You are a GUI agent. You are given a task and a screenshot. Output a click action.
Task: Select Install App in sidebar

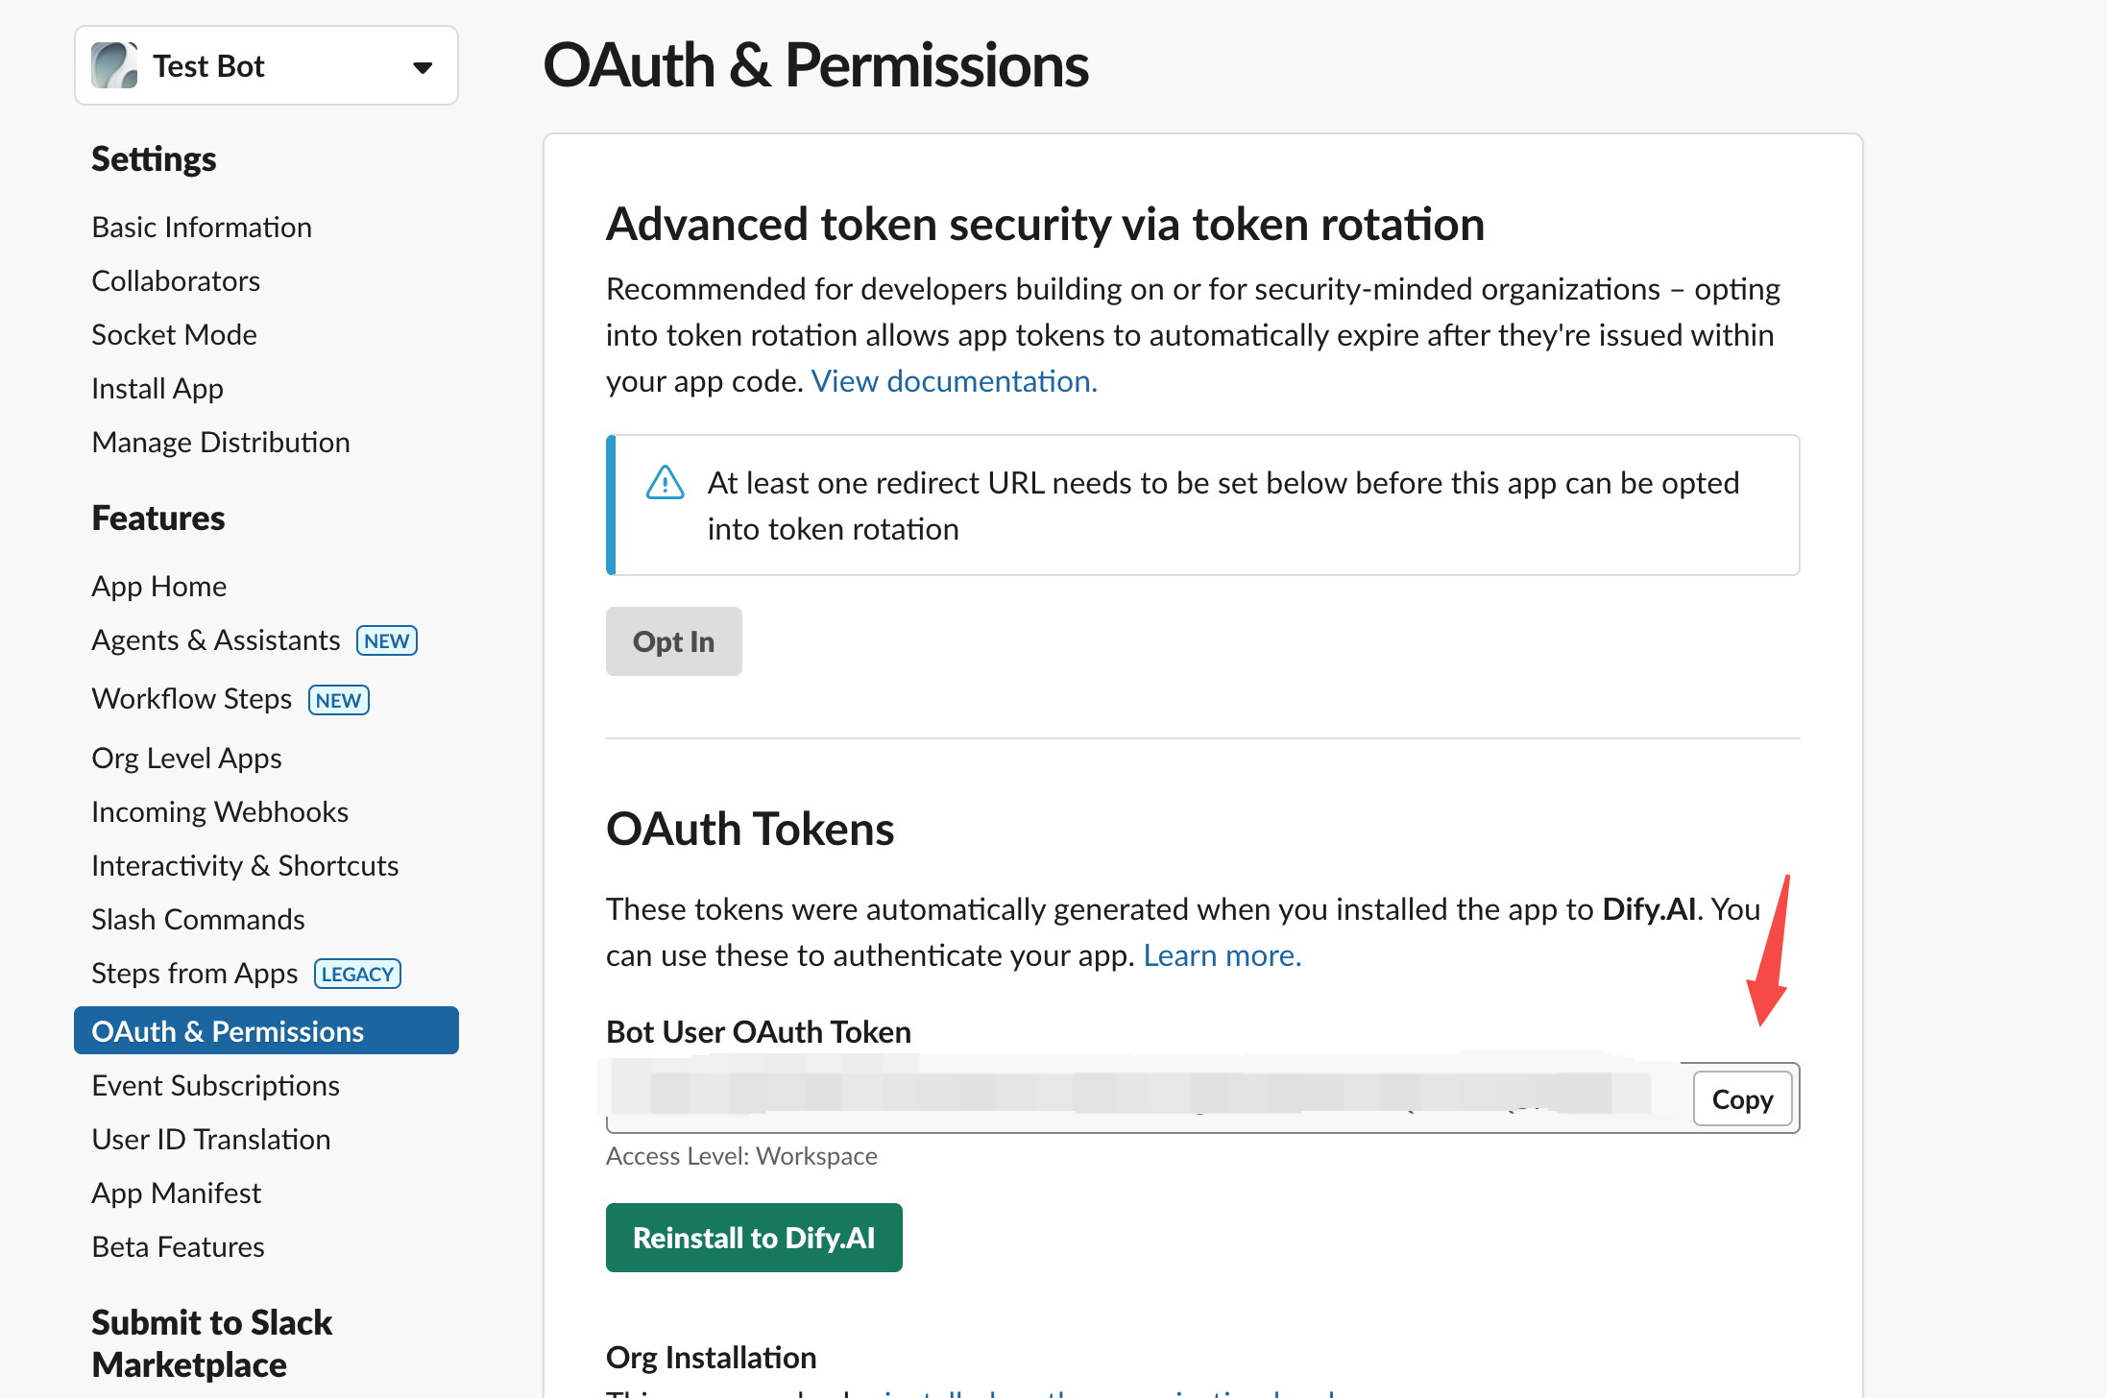157,388
